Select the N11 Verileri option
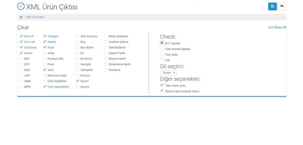The width and height of the screenshot is (303, 145). [x=162, y=43]
